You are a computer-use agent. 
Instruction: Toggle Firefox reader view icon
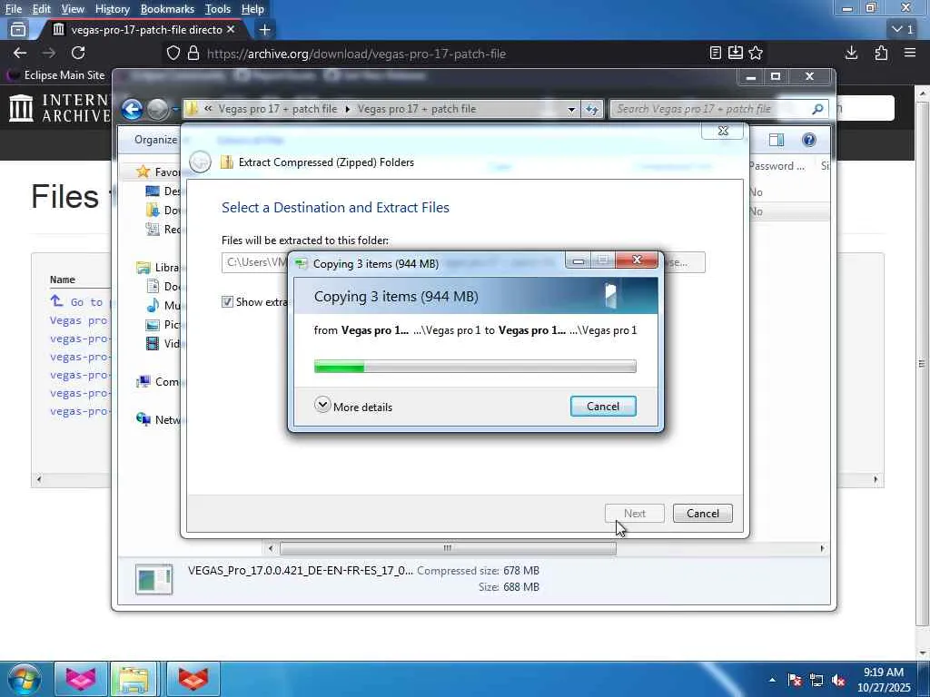click(x=716, y=53)
